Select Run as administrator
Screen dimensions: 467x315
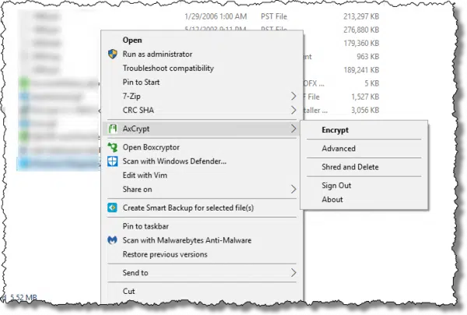pyautogui.click(x=202, y=54)
